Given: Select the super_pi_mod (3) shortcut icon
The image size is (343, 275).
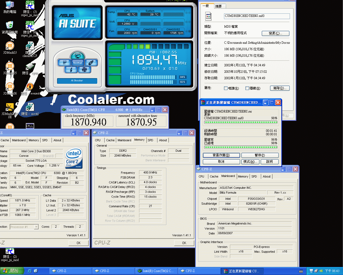Looking at the screenshot, I should 30,9.
